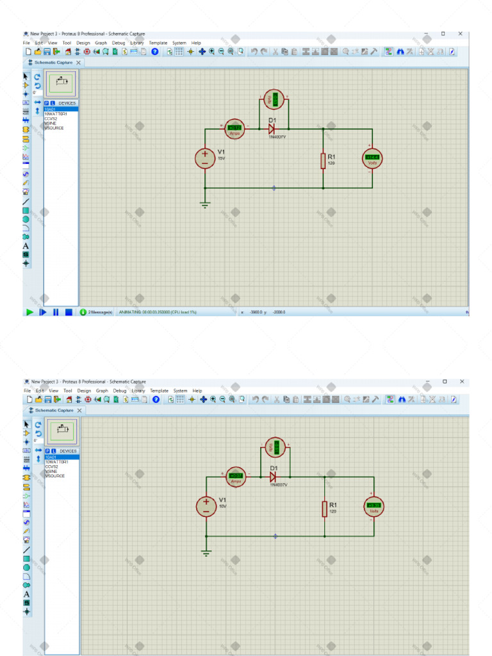Close the Schematic Capture tab in top window

coord(78,63)
